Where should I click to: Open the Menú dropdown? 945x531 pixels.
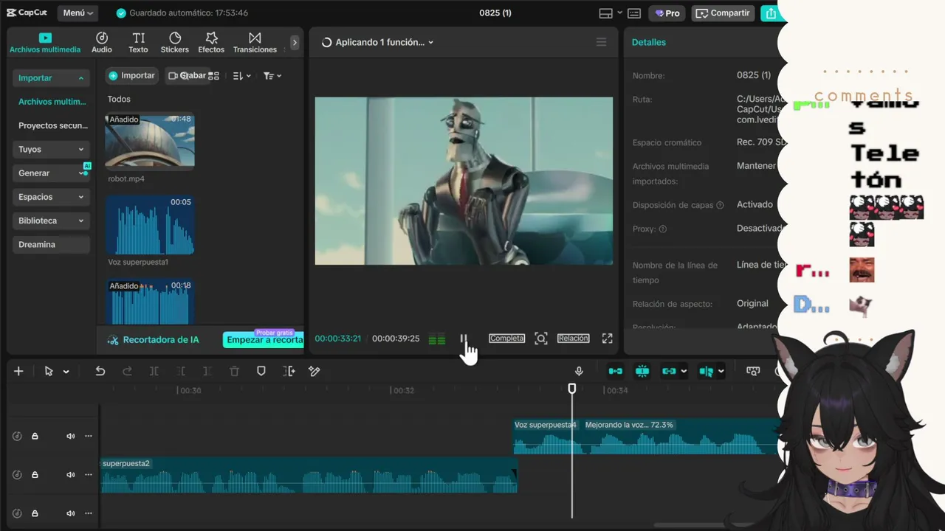[78, 13]
